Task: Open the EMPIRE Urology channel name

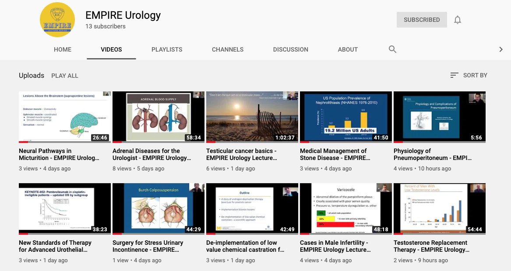Action: [x=123, y=15]
